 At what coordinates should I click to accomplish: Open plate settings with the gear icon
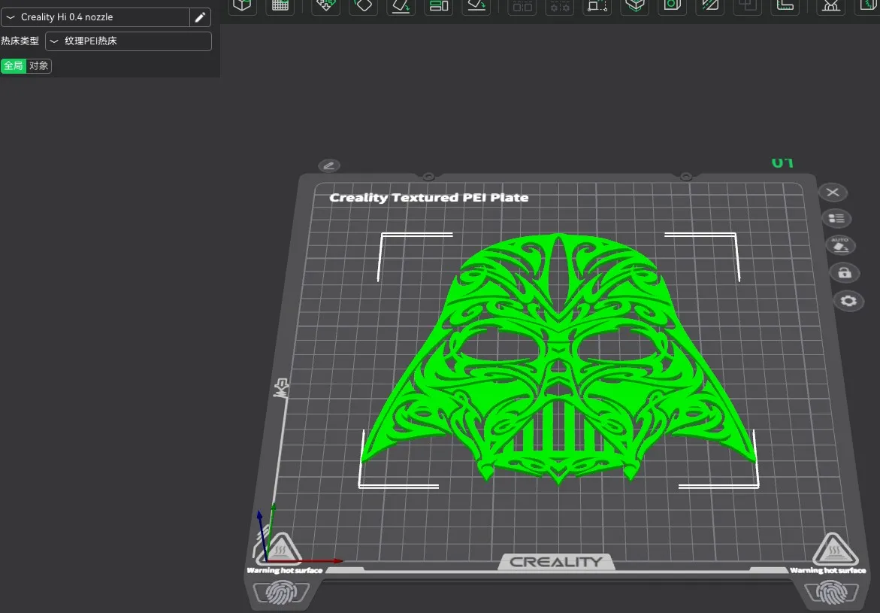coord(848,301)
